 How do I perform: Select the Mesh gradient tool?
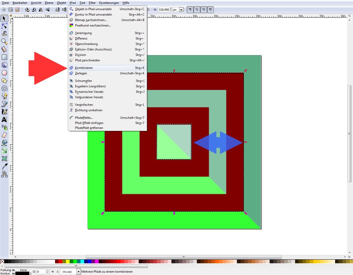tap(4, 159)
